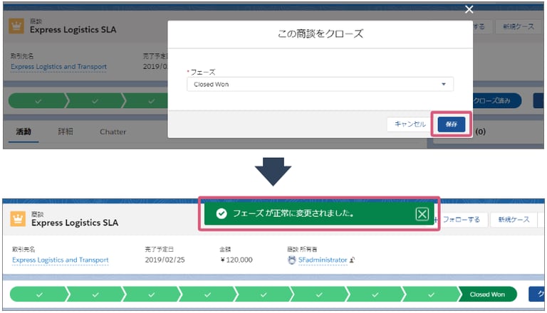
Task: Click the Express Logistics SLA title in lower record
Action: pos(75,223)
